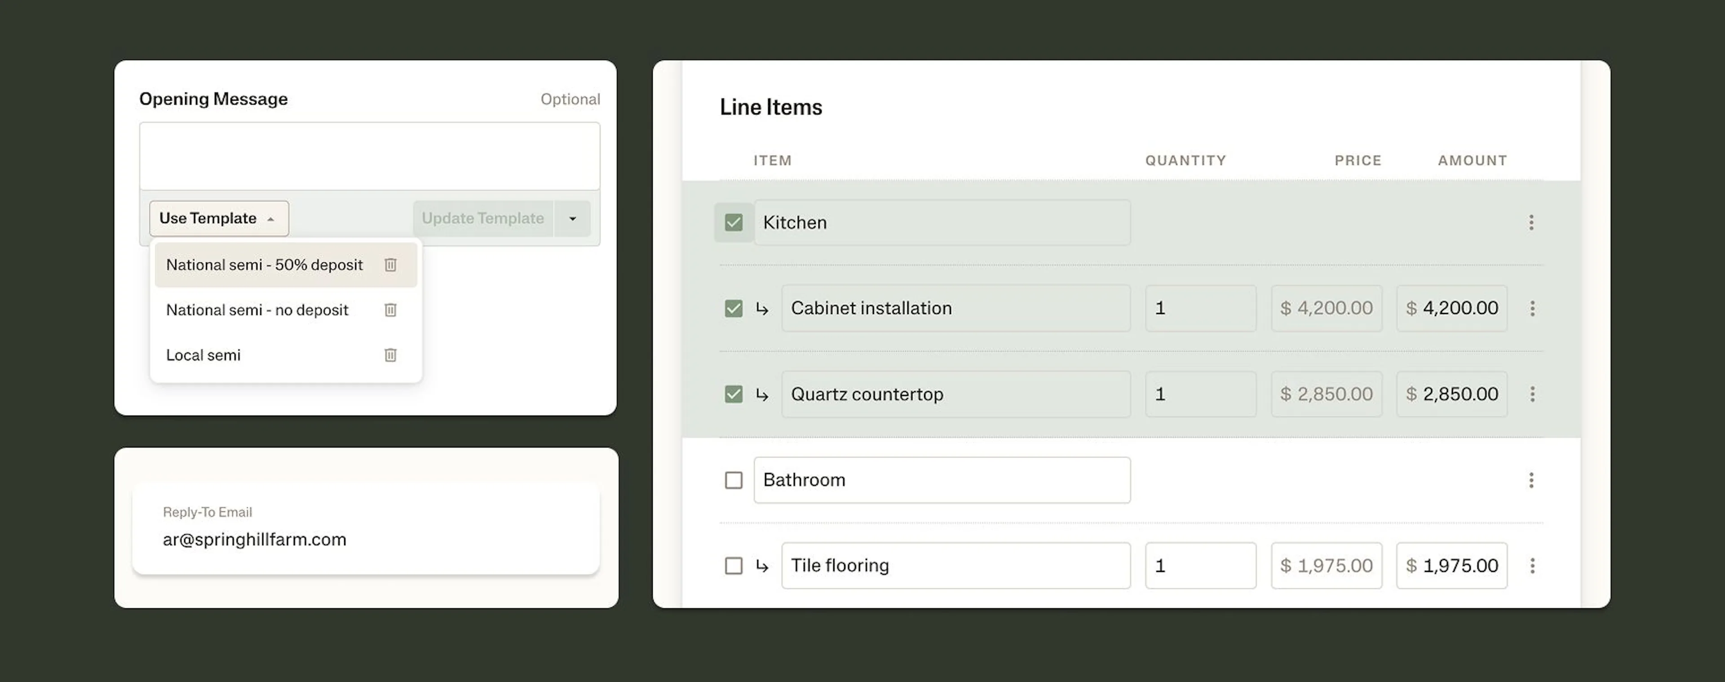
Task: Edit the $1,975.00 price for Tile flooring
Action: coord(1327,566)
